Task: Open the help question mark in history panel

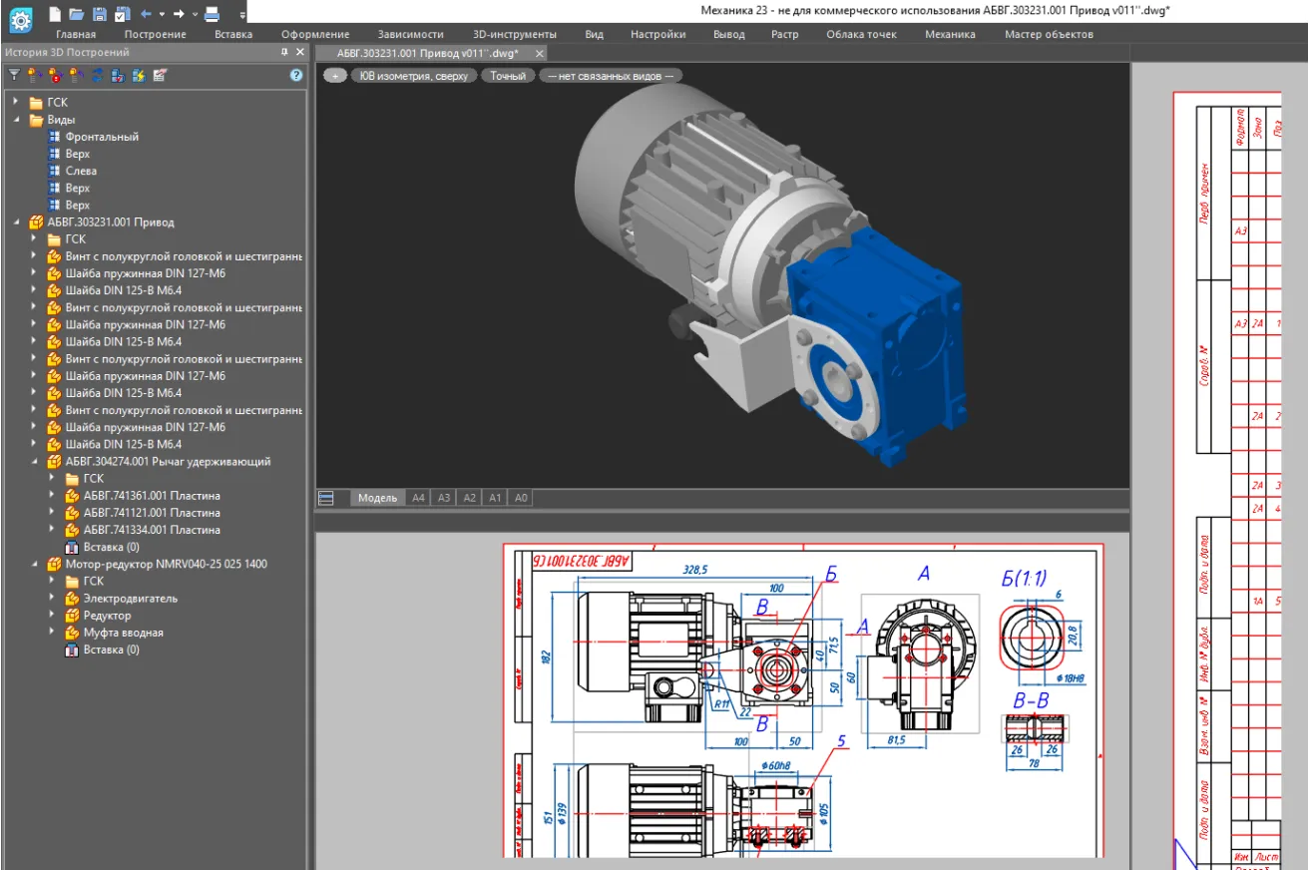Action: tap(296, 75)
